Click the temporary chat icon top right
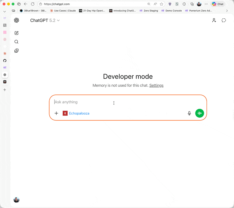This screenshot has width=234, height=208. (224, 20)
